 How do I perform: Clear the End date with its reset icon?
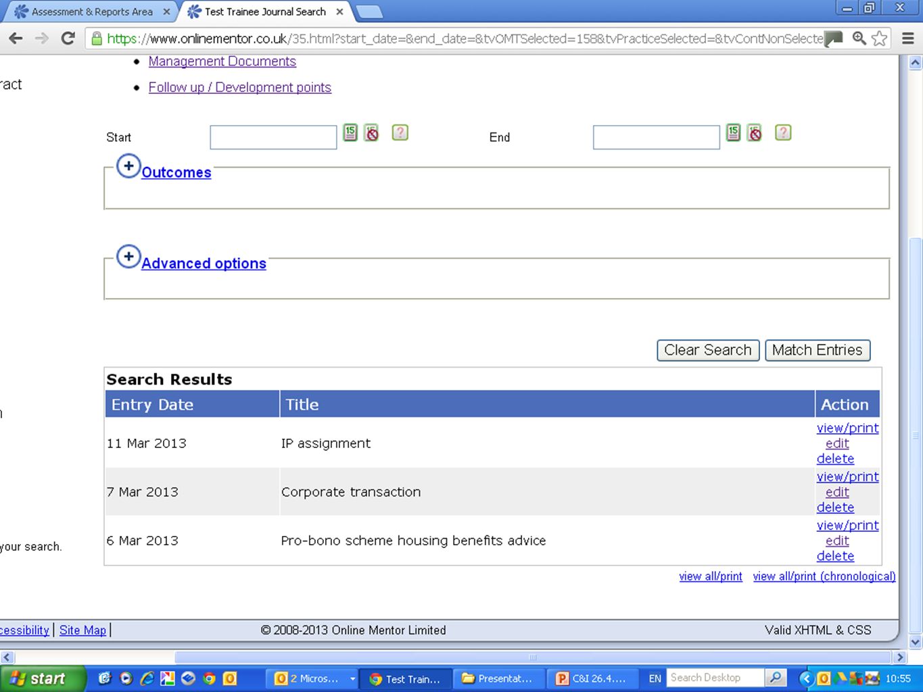pyautogui.click(x=755, y=132)
